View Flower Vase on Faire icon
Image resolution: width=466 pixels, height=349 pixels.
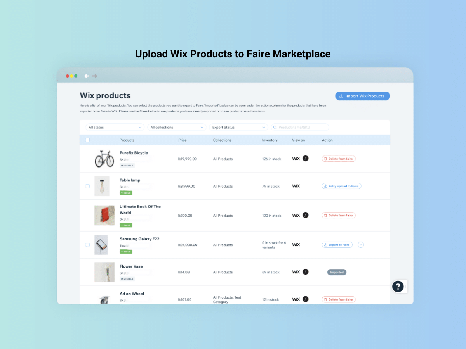tap(306, 272)
